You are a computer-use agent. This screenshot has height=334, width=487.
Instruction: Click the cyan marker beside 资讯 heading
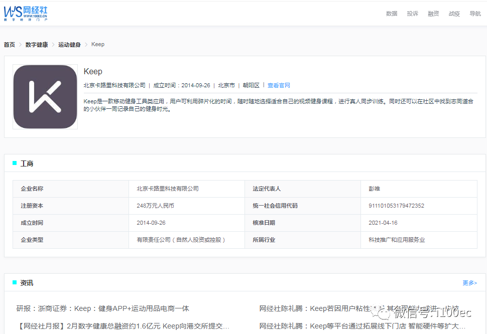pos(15,282)
